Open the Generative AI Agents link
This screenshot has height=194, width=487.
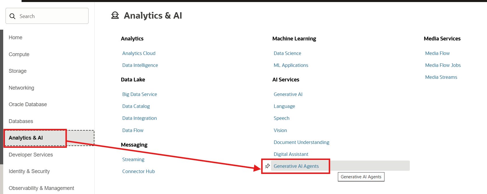[x=296, y=166]
